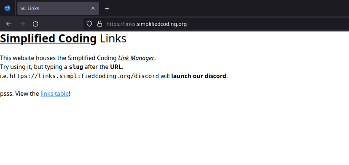Close the SC Links tab
This screenshot has width=349, height=165.
93,8
